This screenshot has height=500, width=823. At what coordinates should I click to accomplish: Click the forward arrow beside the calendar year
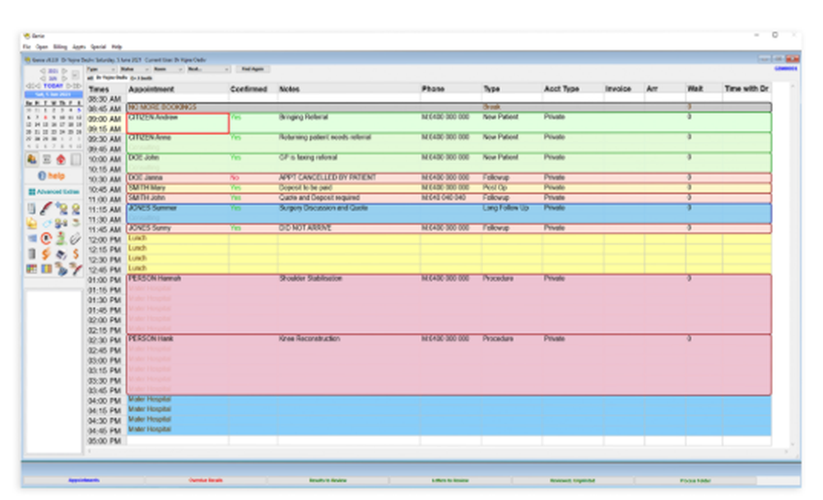pyautogui.click(x=64, y=71)
